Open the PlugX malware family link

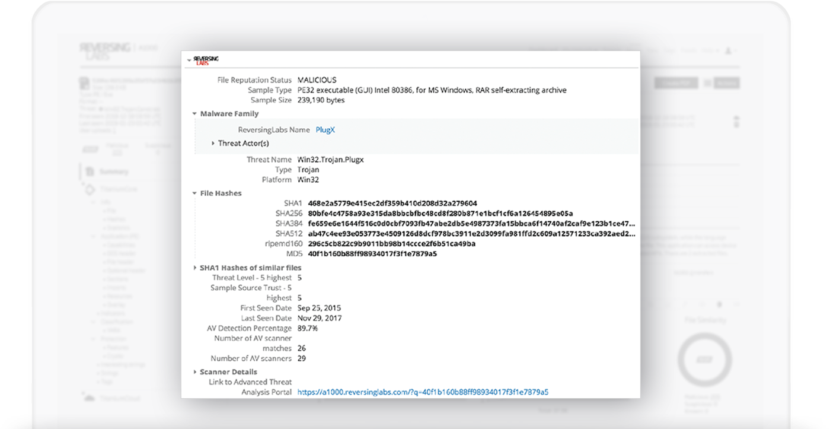tap(325, 130)
